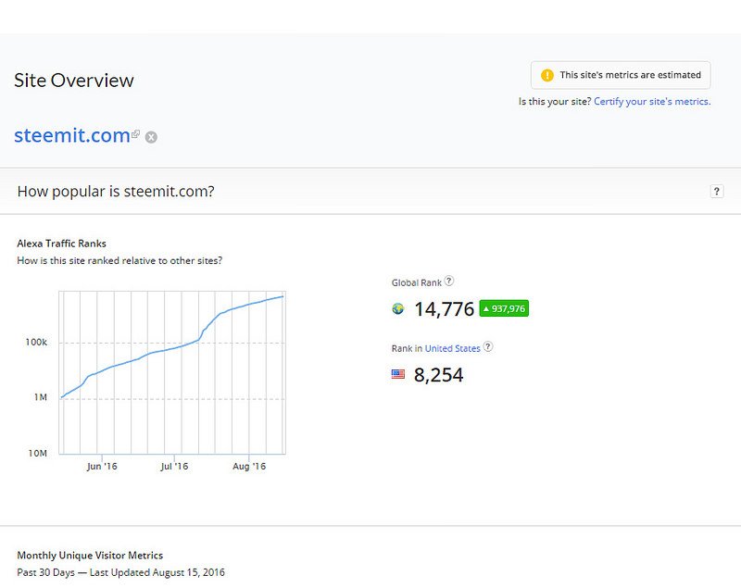The width and height of the screenshot is (741, 588).
Task: Click the '100k' y-axis label
Action: click(36, 343)
